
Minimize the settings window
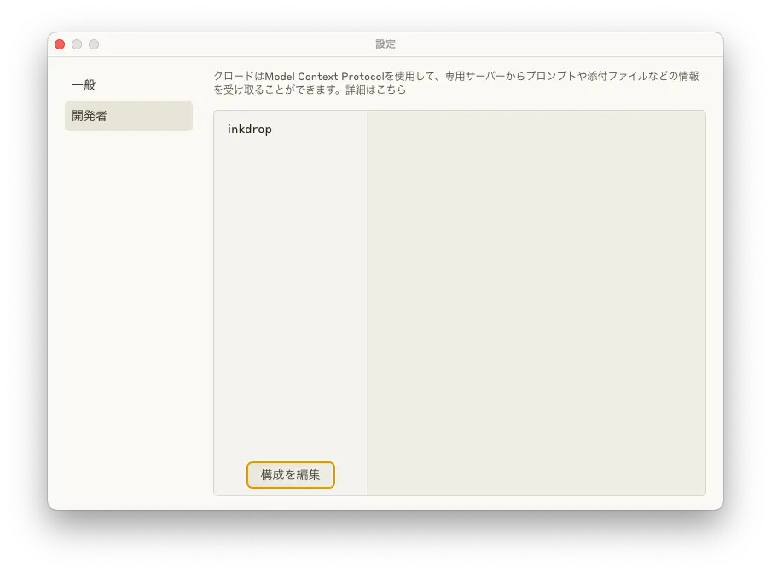pos(77,43)
